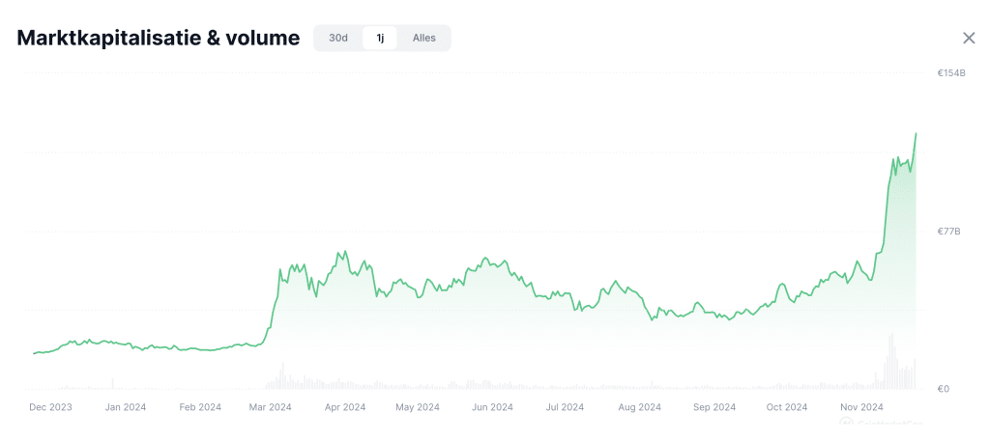Viewport: 990px width, 440px height.
Task: Click the €77B axis label
Action: coord(949,232)
